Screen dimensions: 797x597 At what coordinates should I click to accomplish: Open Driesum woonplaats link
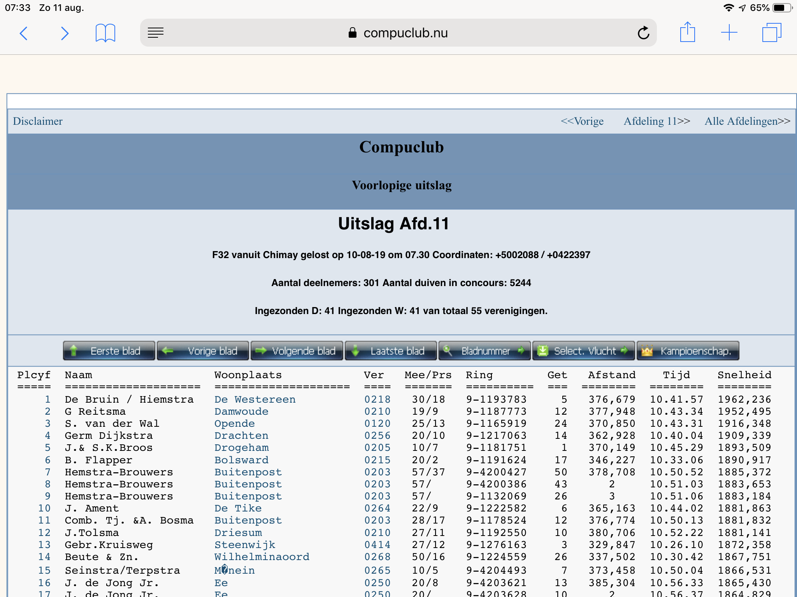pyautogui.click(x=238, y=533)
